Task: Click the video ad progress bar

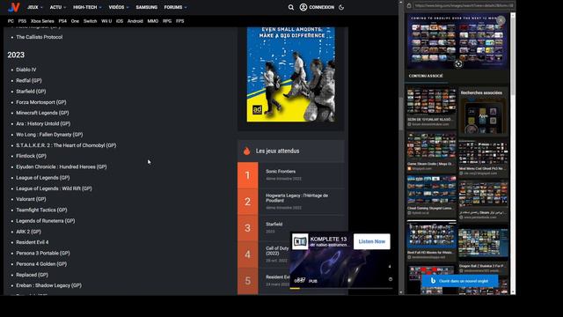Action: point(341,288)
